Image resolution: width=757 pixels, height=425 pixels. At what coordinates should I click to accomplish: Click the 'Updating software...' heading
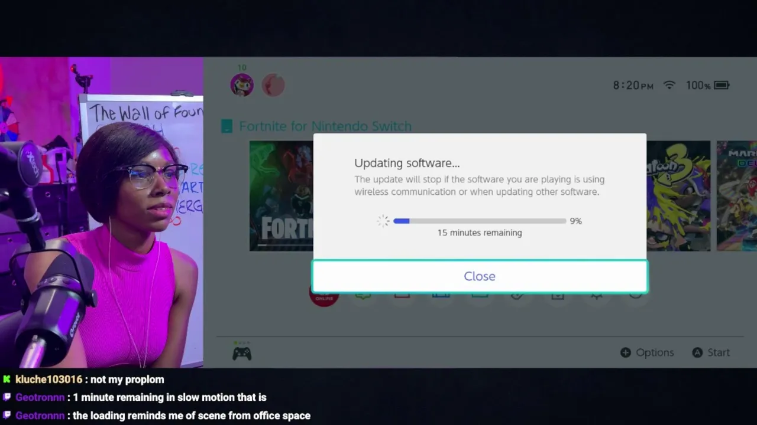pyautogui.click(x=407, y=163)
